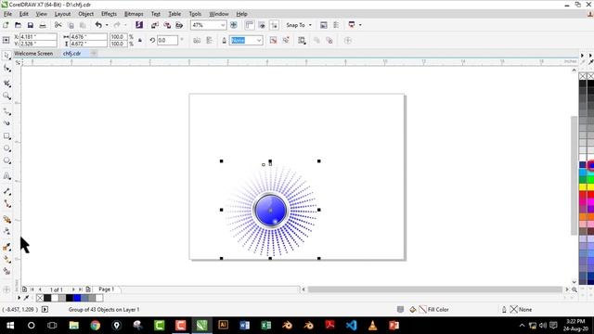Screen dimensions: 594x334
Task: Click the horizontal scrollbar
Action: coord(435,289)
